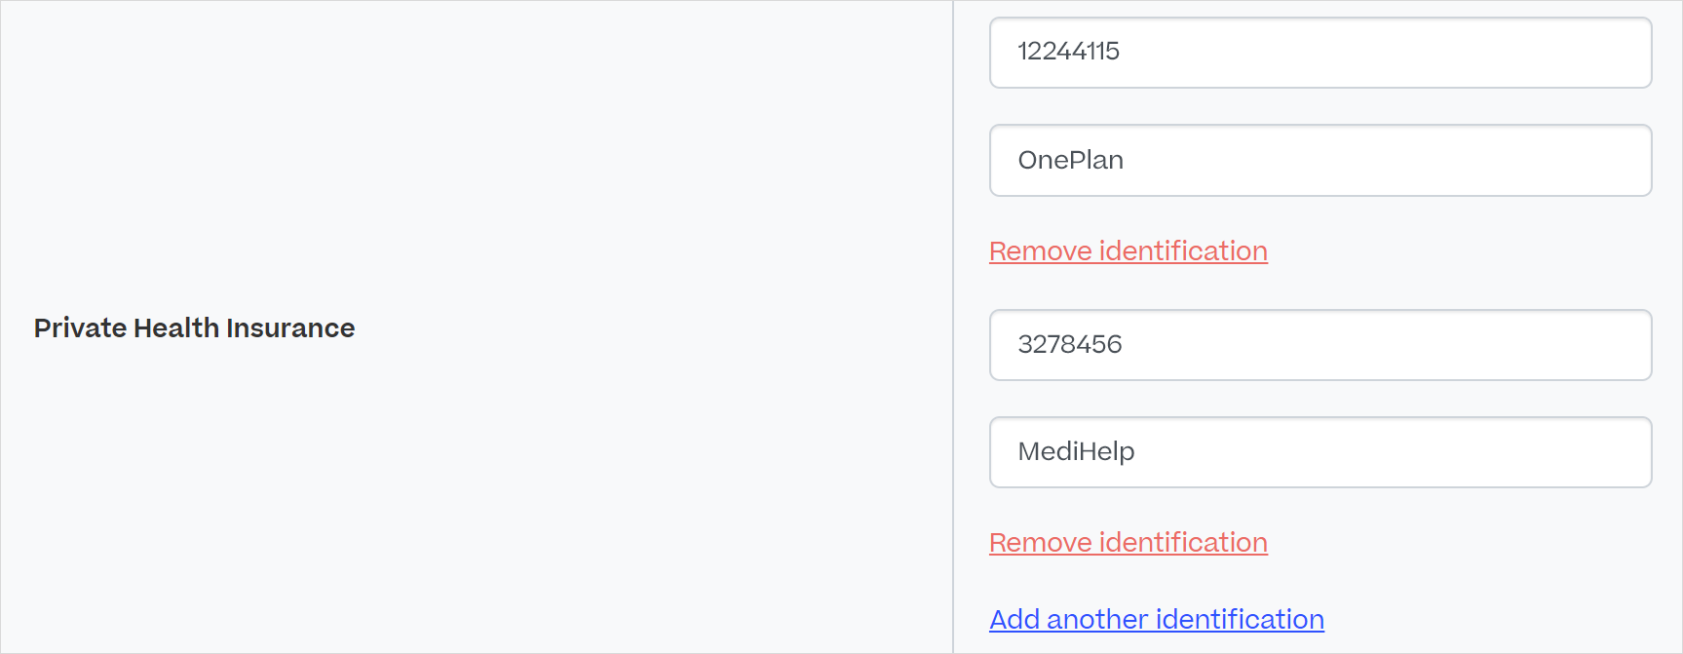Screen dimensions: 1683x654
Task: Click the field containing 12244115
Action: click(x=1320, y=53)
